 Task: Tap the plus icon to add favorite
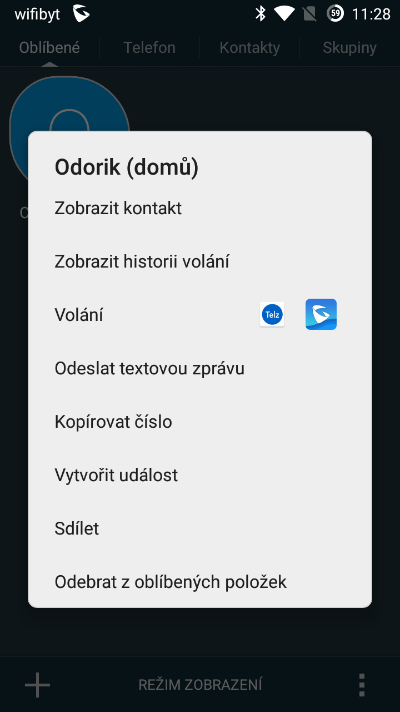[38, 685]
